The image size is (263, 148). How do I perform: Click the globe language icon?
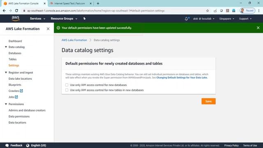tap(28, 145)
